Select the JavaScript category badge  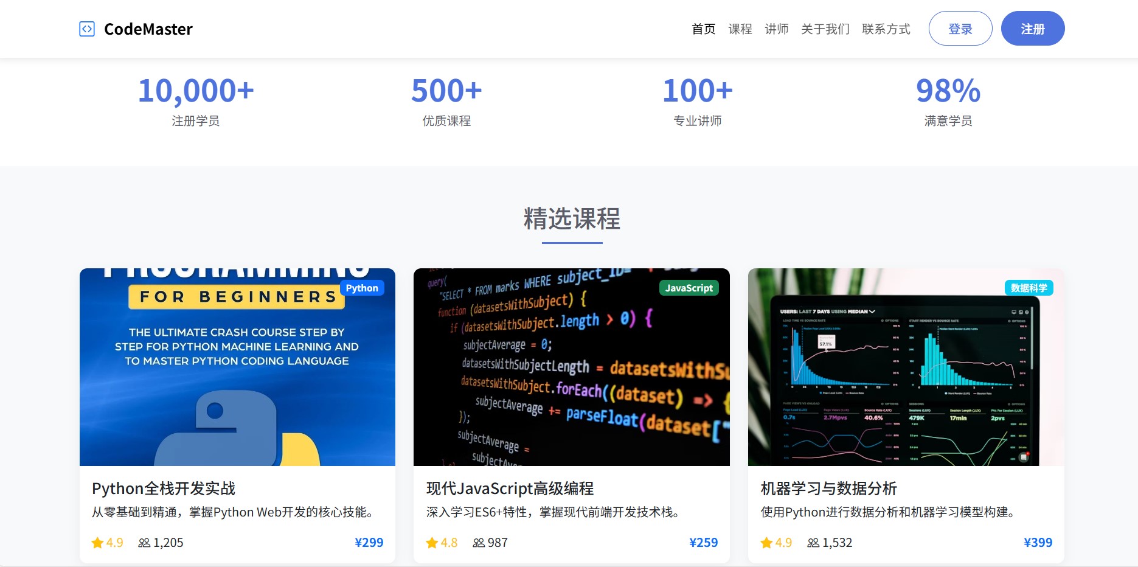(x=689, y=288)
